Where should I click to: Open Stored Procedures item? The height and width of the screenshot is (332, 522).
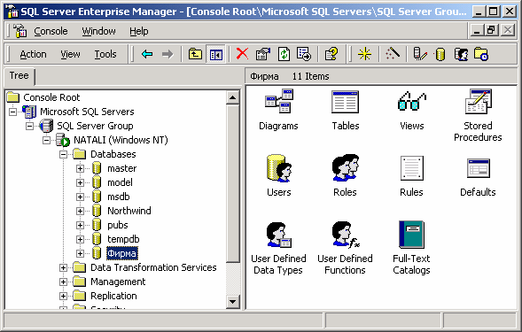tap(478, 115)
